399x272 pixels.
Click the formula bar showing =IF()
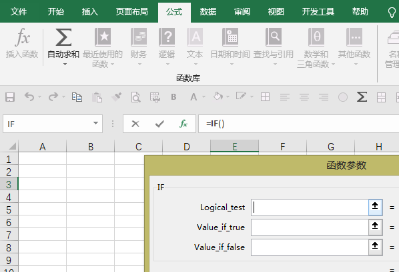pyautogui.click(x=298, y=124)
